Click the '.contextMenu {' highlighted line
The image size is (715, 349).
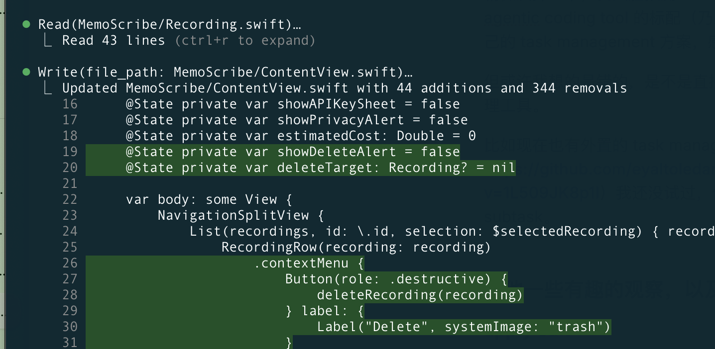[309, 263]
